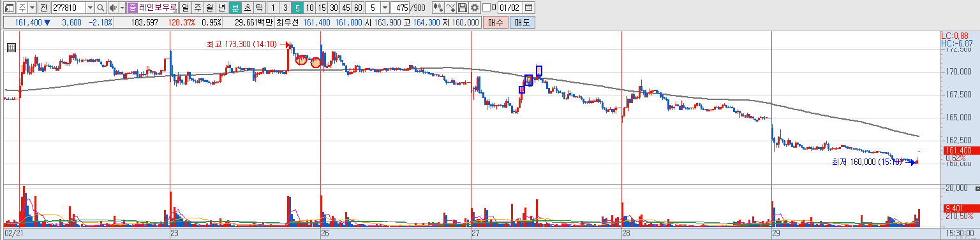Expand the dropdown next to speaker icon

point(122,8)
